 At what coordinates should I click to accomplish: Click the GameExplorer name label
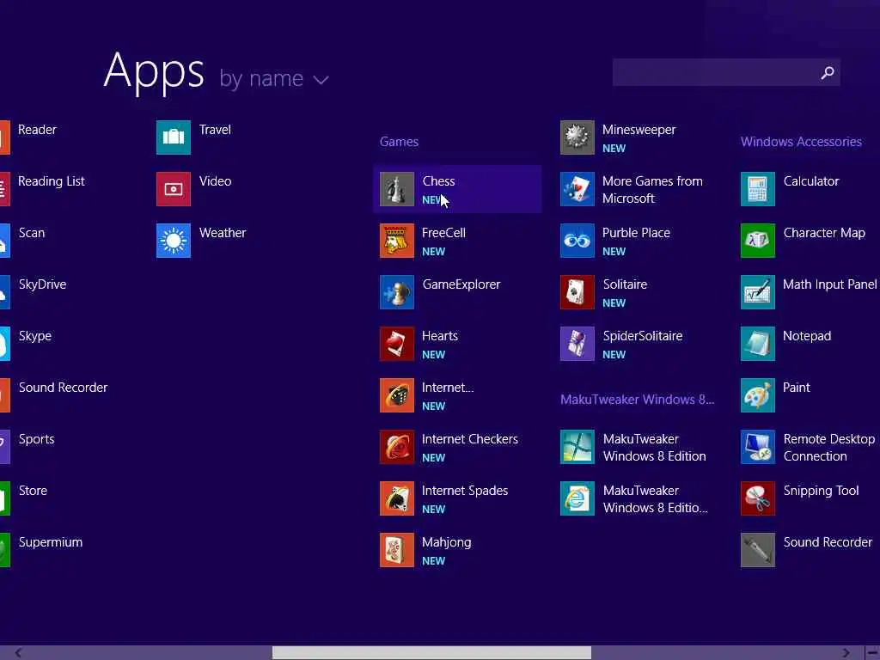[x=461, y=284]
